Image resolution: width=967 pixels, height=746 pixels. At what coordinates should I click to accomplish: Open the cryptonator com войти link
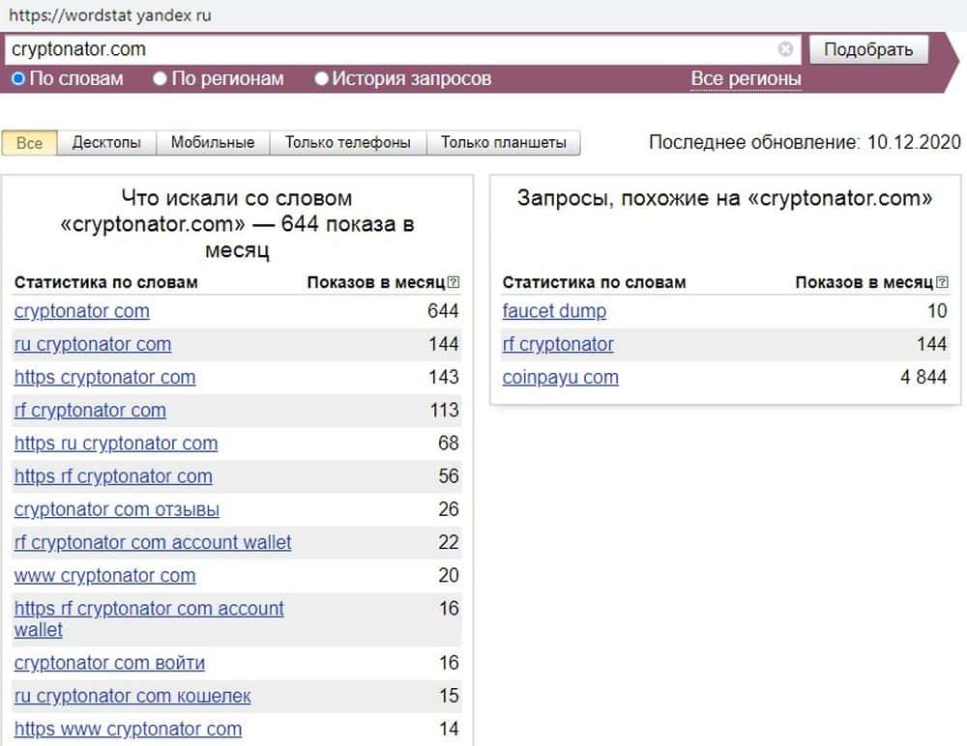point(110,663)
